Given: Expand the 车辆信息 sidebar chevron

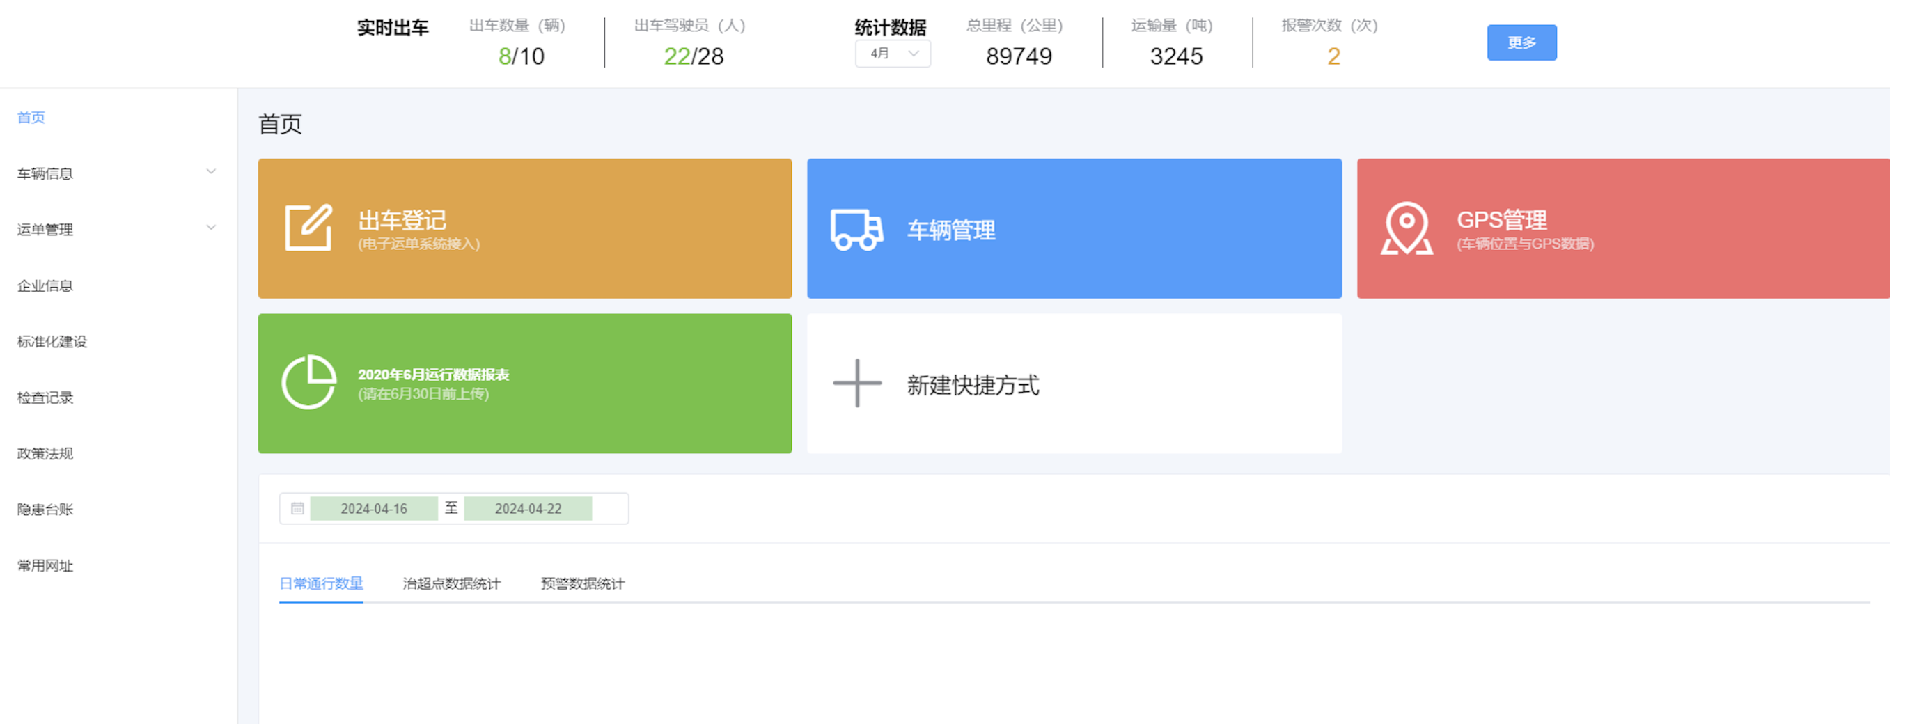Looking at the screenshot, I should coord(211,172).
